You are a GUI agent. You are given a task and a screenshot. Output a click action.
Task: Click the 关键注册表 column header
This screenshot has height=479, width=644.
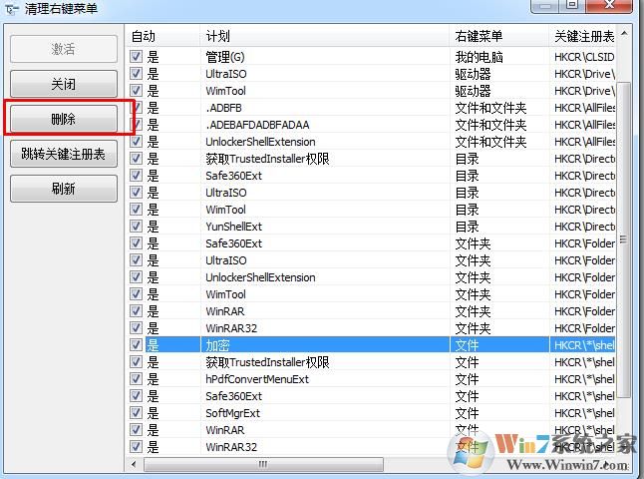tap(583, 36)
